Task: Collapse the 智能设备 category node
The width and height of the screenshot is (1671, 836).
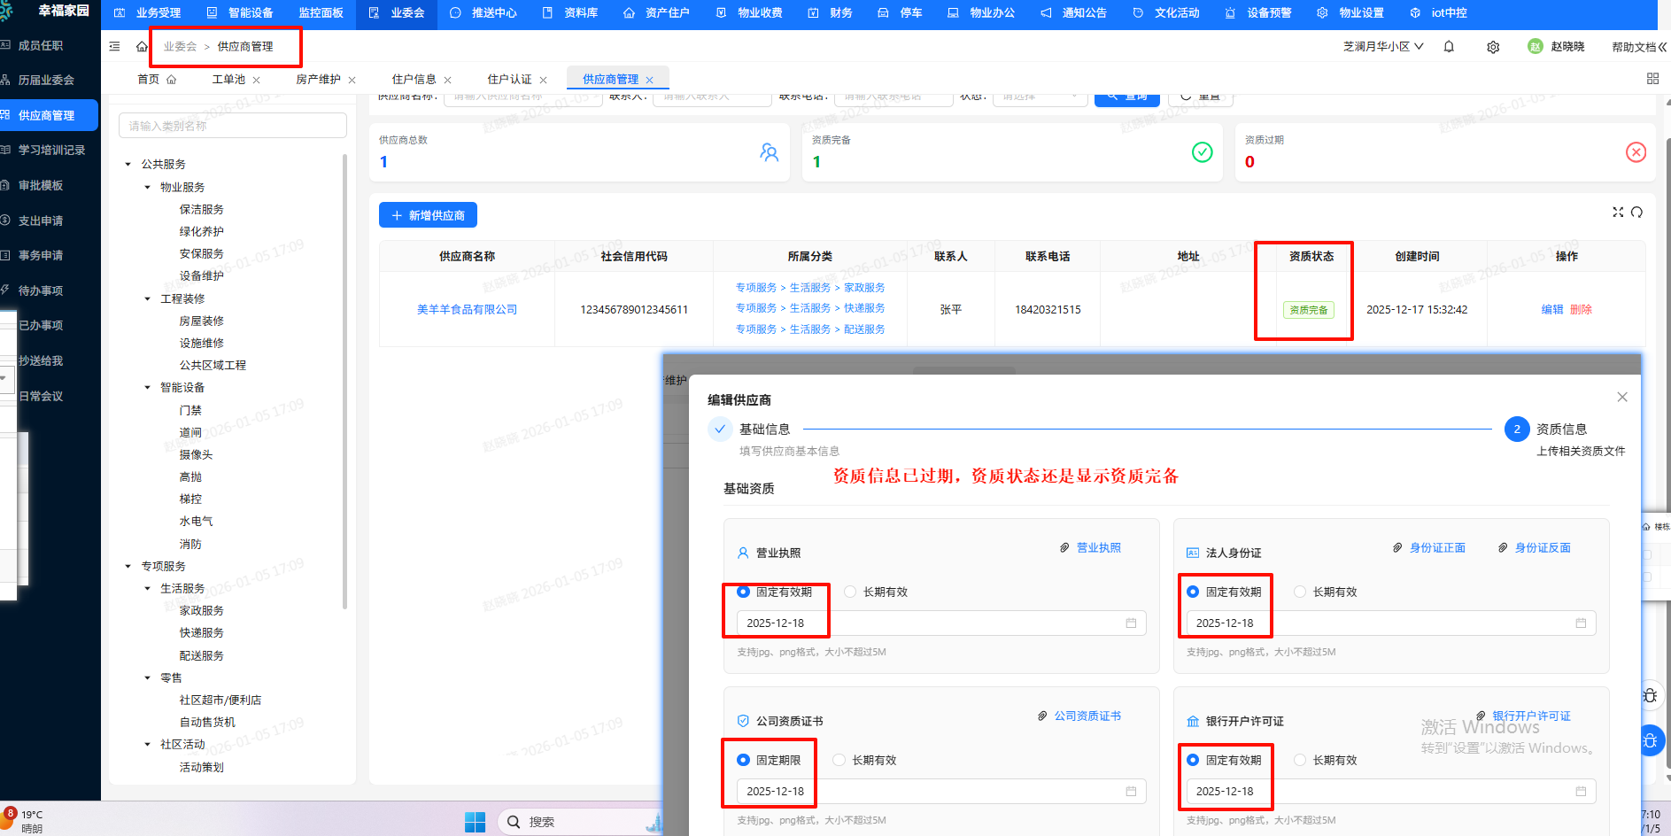Action: 148,388
